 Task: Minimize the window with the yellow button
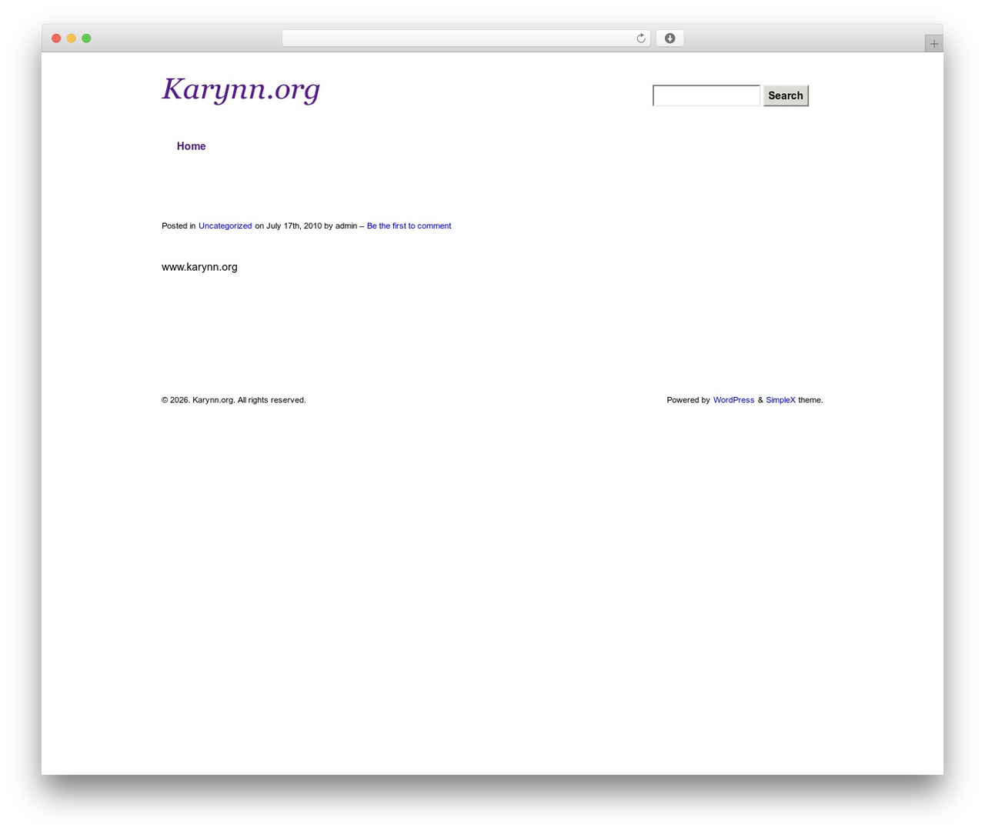click(72, 38)
